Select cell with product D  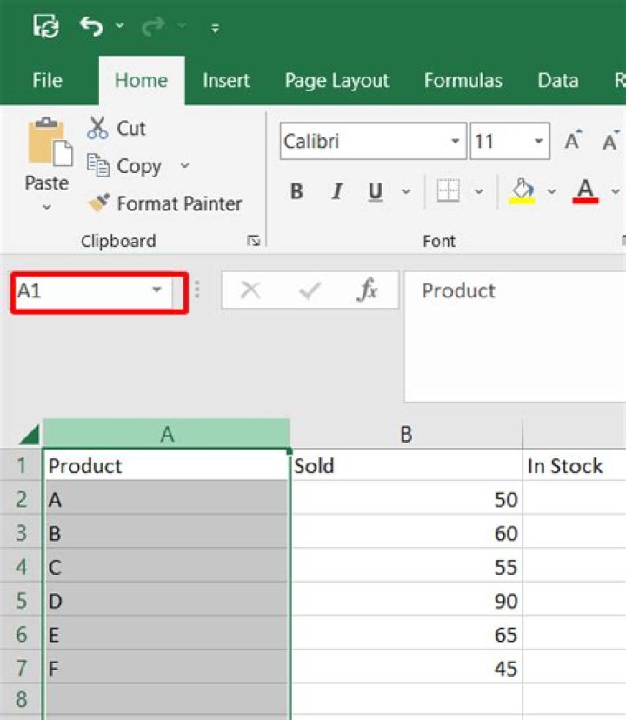(166, 600)
